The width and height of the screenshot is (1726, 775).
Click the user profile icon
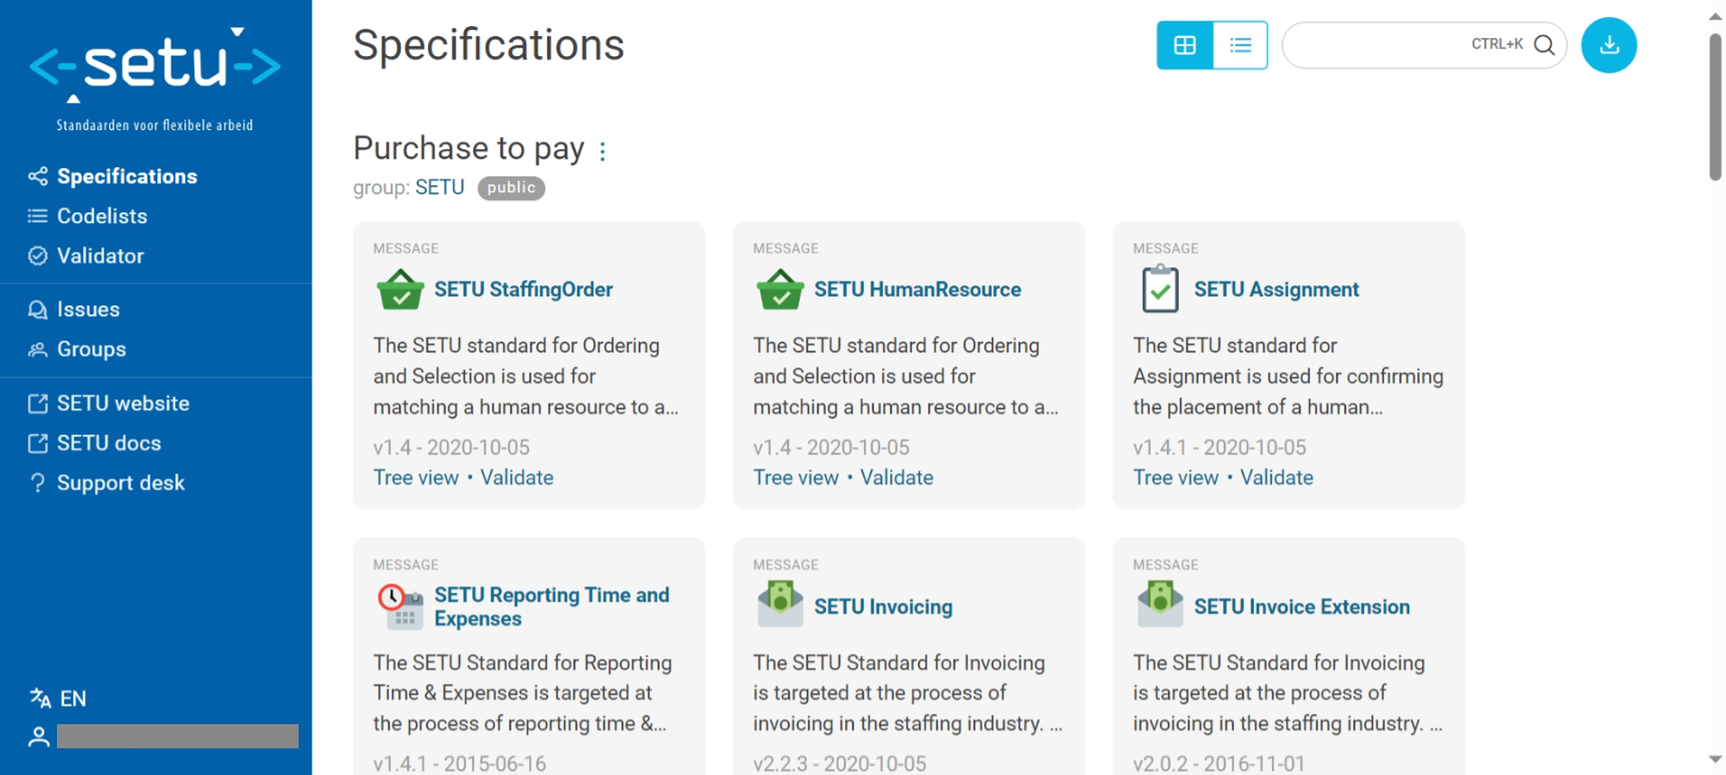pos(38,736)
